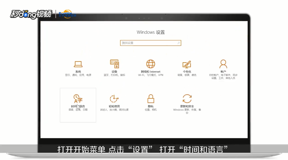The height and width of the screenshot is (160, 288).
Task: Click 蓝牙、打印机、鼠标 description
Action: (114, 75)
